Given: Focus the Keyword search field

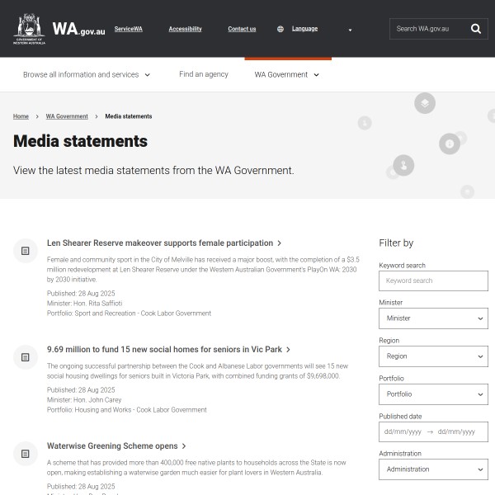Looking at the screenshot, I should tap(433, 280).
